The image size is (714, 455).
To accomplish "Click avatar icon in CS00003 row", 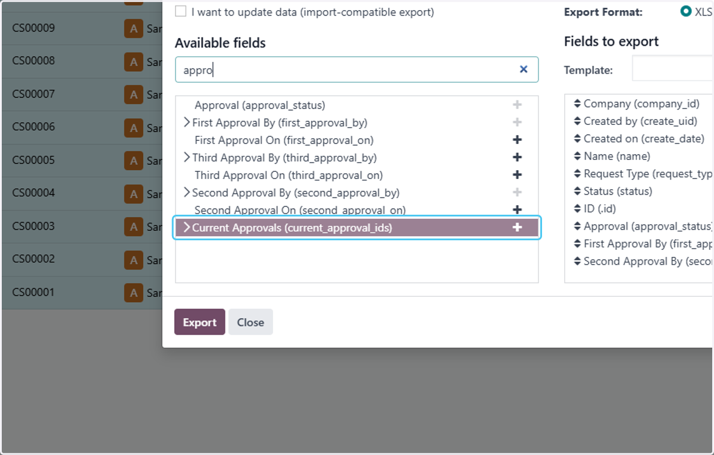I will tap(134, 227).
